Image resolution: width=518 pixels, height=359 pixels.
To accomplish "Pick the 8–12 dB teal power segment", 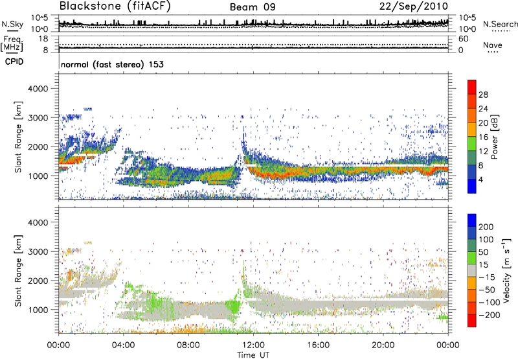I will point(472,158).
